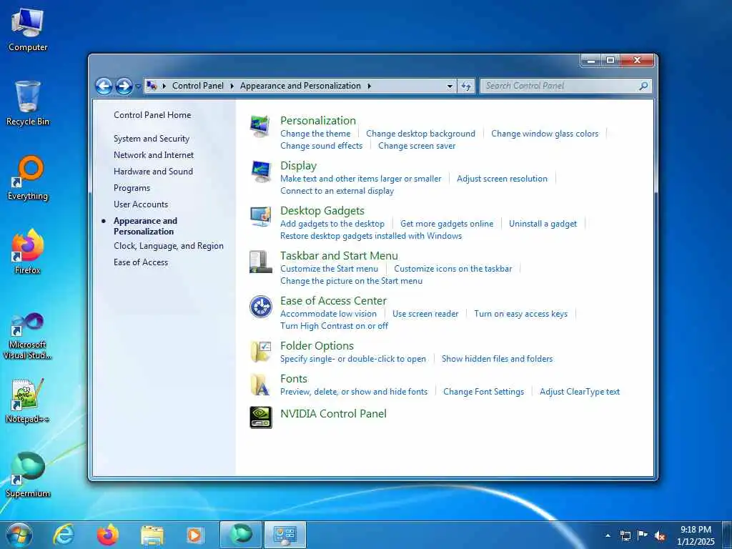Open the Windows Start orb

(19, 535)
